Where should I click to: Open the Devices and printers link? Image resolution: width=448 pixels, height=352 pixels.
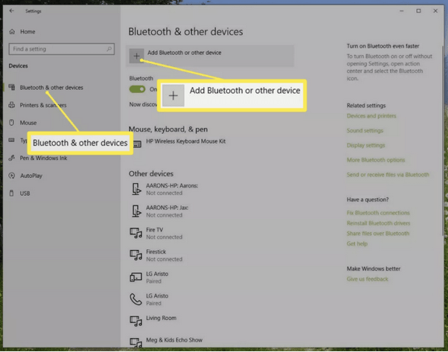(371, 115)
